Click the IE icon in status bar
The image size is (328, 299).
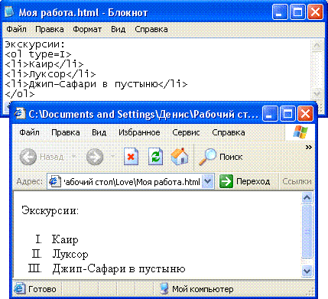(x=19, y=289)
